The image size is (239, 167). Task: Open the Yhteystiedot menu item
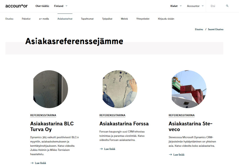[143, 19]
